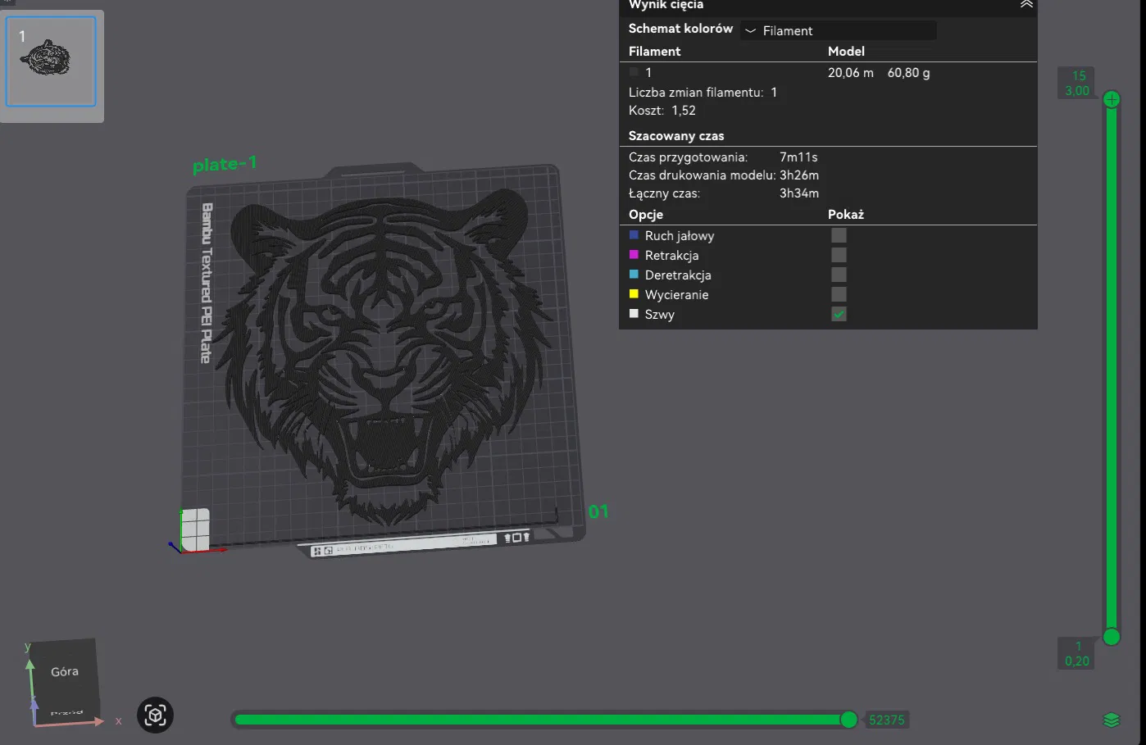Click the magenta Retrakcja swatch
This screenshot has height=745, width=1146.
[x=634, y=255]
